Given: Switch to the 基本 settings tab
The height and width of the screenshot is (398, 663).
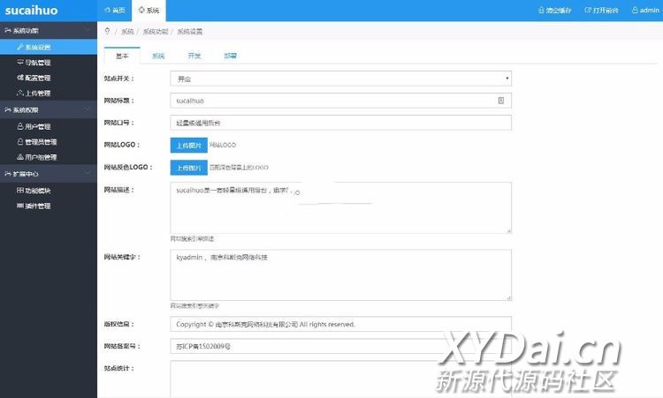Looking at the screenshot, I should pyautogui.click(x=122, y=56).
